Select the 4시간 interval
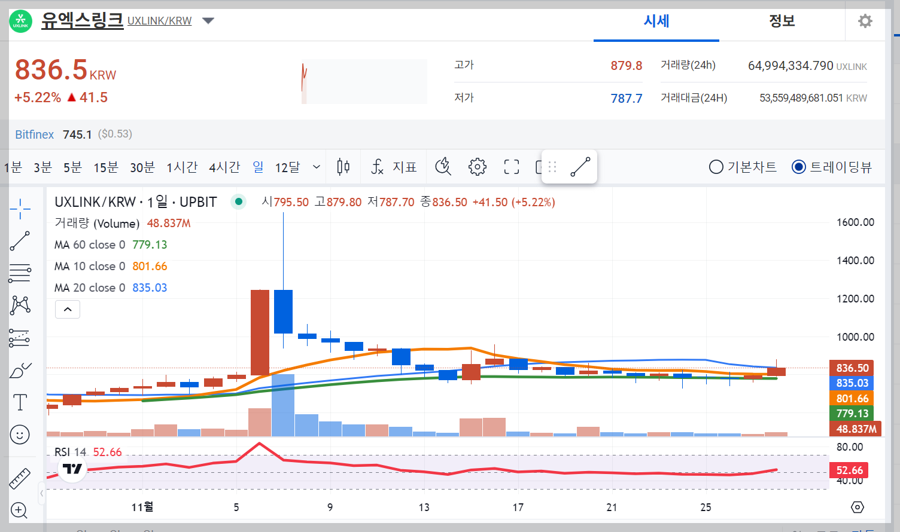The image size is (900, 532). [x=224, y=167]
